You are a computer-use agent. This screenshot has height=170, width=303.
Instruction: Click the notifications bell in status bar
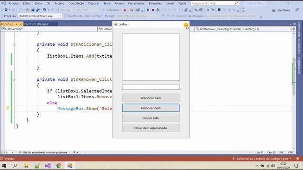point(298,159)
